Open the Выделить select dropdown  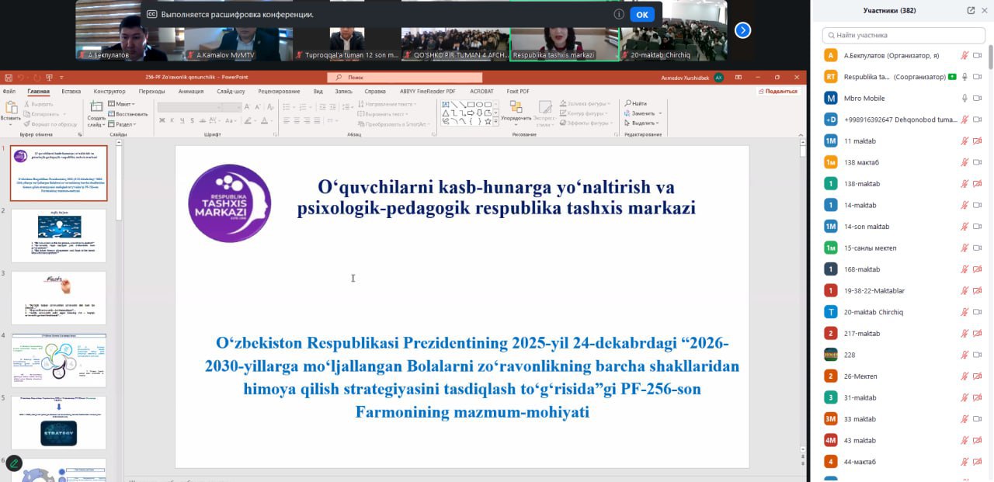click(643, 123)
